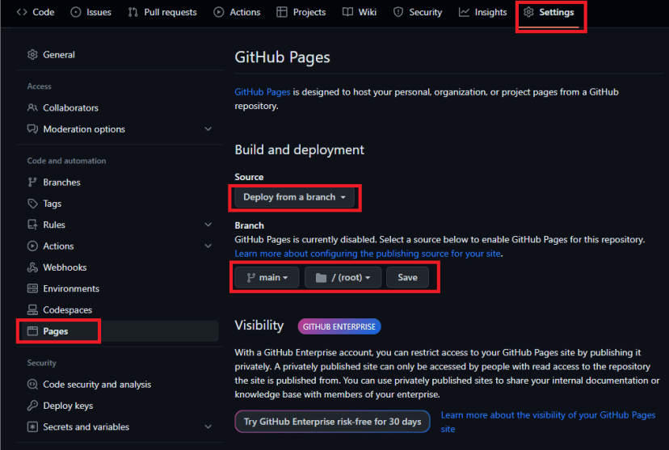Switch to the Issues tab
The height and width of the screenshot is (450, 669).
pyautogui.click(x=90, y=12)
